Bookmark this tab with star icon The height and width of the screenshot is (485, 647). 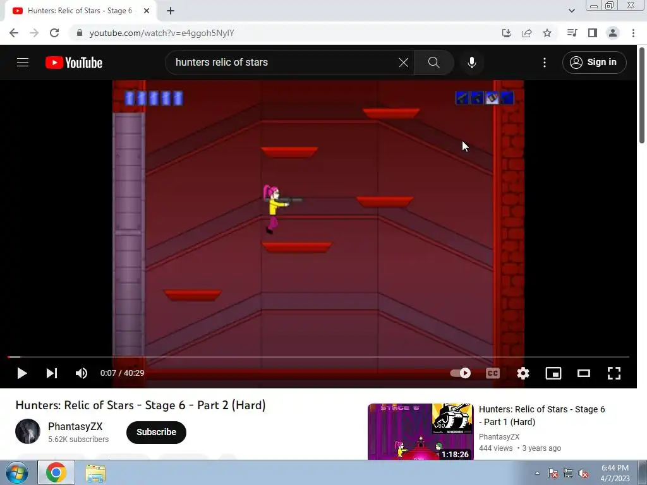tap(547, 33)
